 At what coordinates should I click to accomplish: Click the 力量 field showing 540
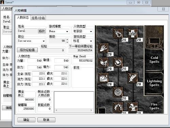35,61
